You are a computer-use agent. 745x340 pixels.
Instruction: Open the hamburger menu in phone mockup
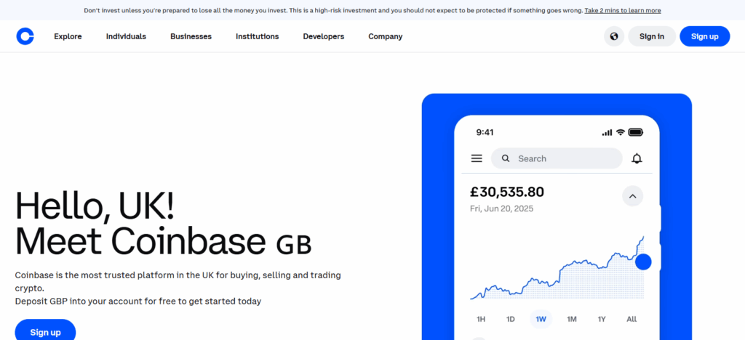click(477, 158)
